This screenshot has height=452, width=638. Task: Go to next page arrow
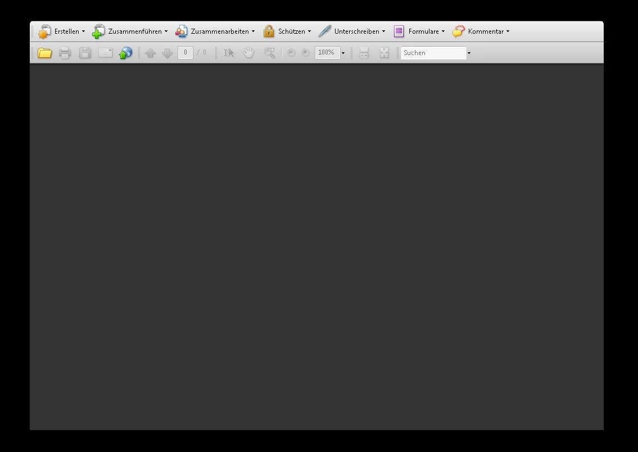click(x=168, y=53)
